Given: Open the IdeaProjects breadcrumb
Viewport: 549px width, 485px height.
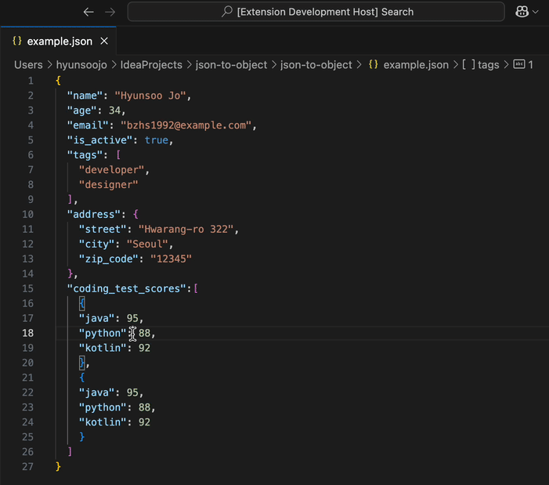Looking at the screenshot, I should pos(151,65).
